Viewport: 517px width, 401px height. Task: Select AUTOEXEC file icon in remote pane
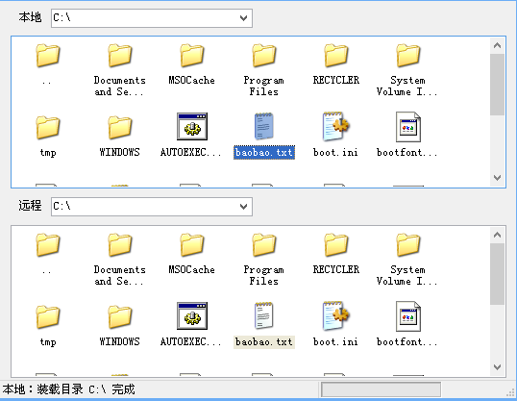click(x=192, y=315)
